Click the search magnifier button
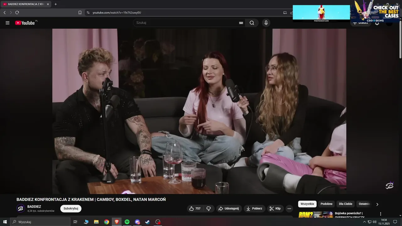The width and height of the screenshot is (402, 226). pyautogui.click(x=252, y=23)
